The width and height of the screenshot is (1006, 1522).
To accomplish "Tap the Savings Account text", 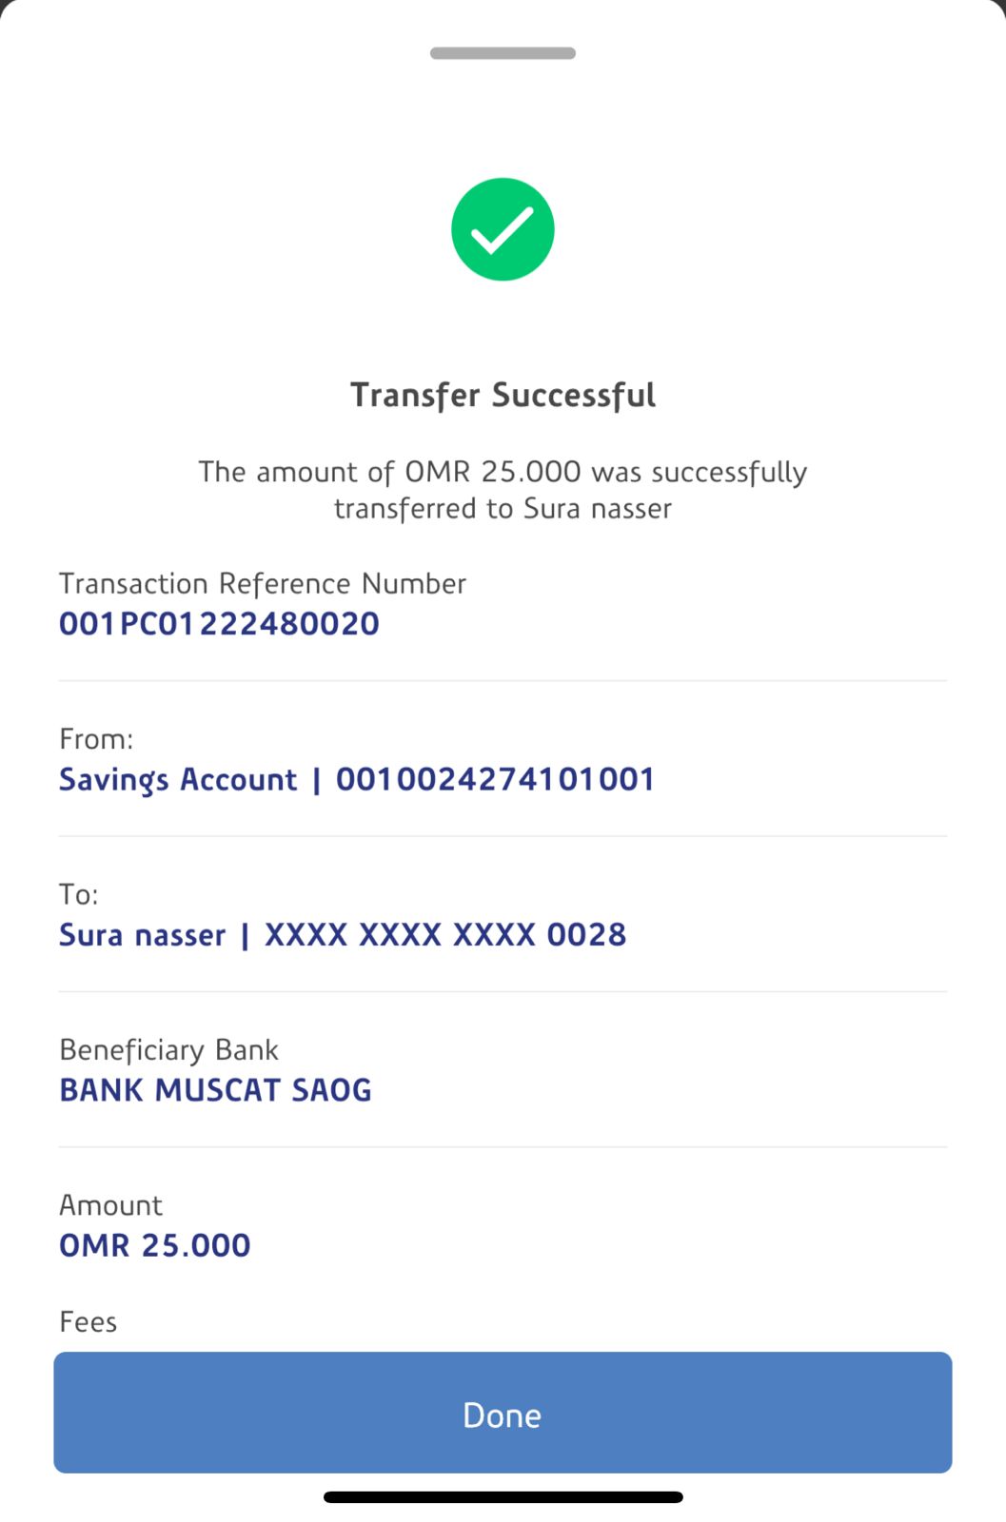I will 178,780.
